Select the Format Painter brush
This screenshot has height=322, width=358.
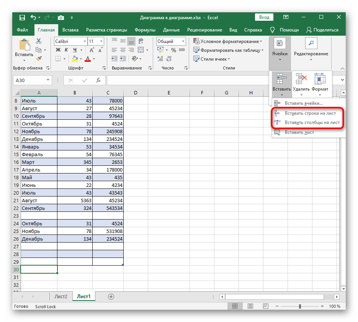click(39, 59)
